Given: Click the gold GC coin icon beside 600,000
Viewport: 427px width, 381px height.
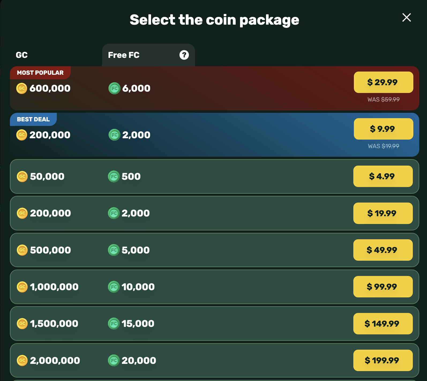Looking at the screenshot, I should click(22, 88).
